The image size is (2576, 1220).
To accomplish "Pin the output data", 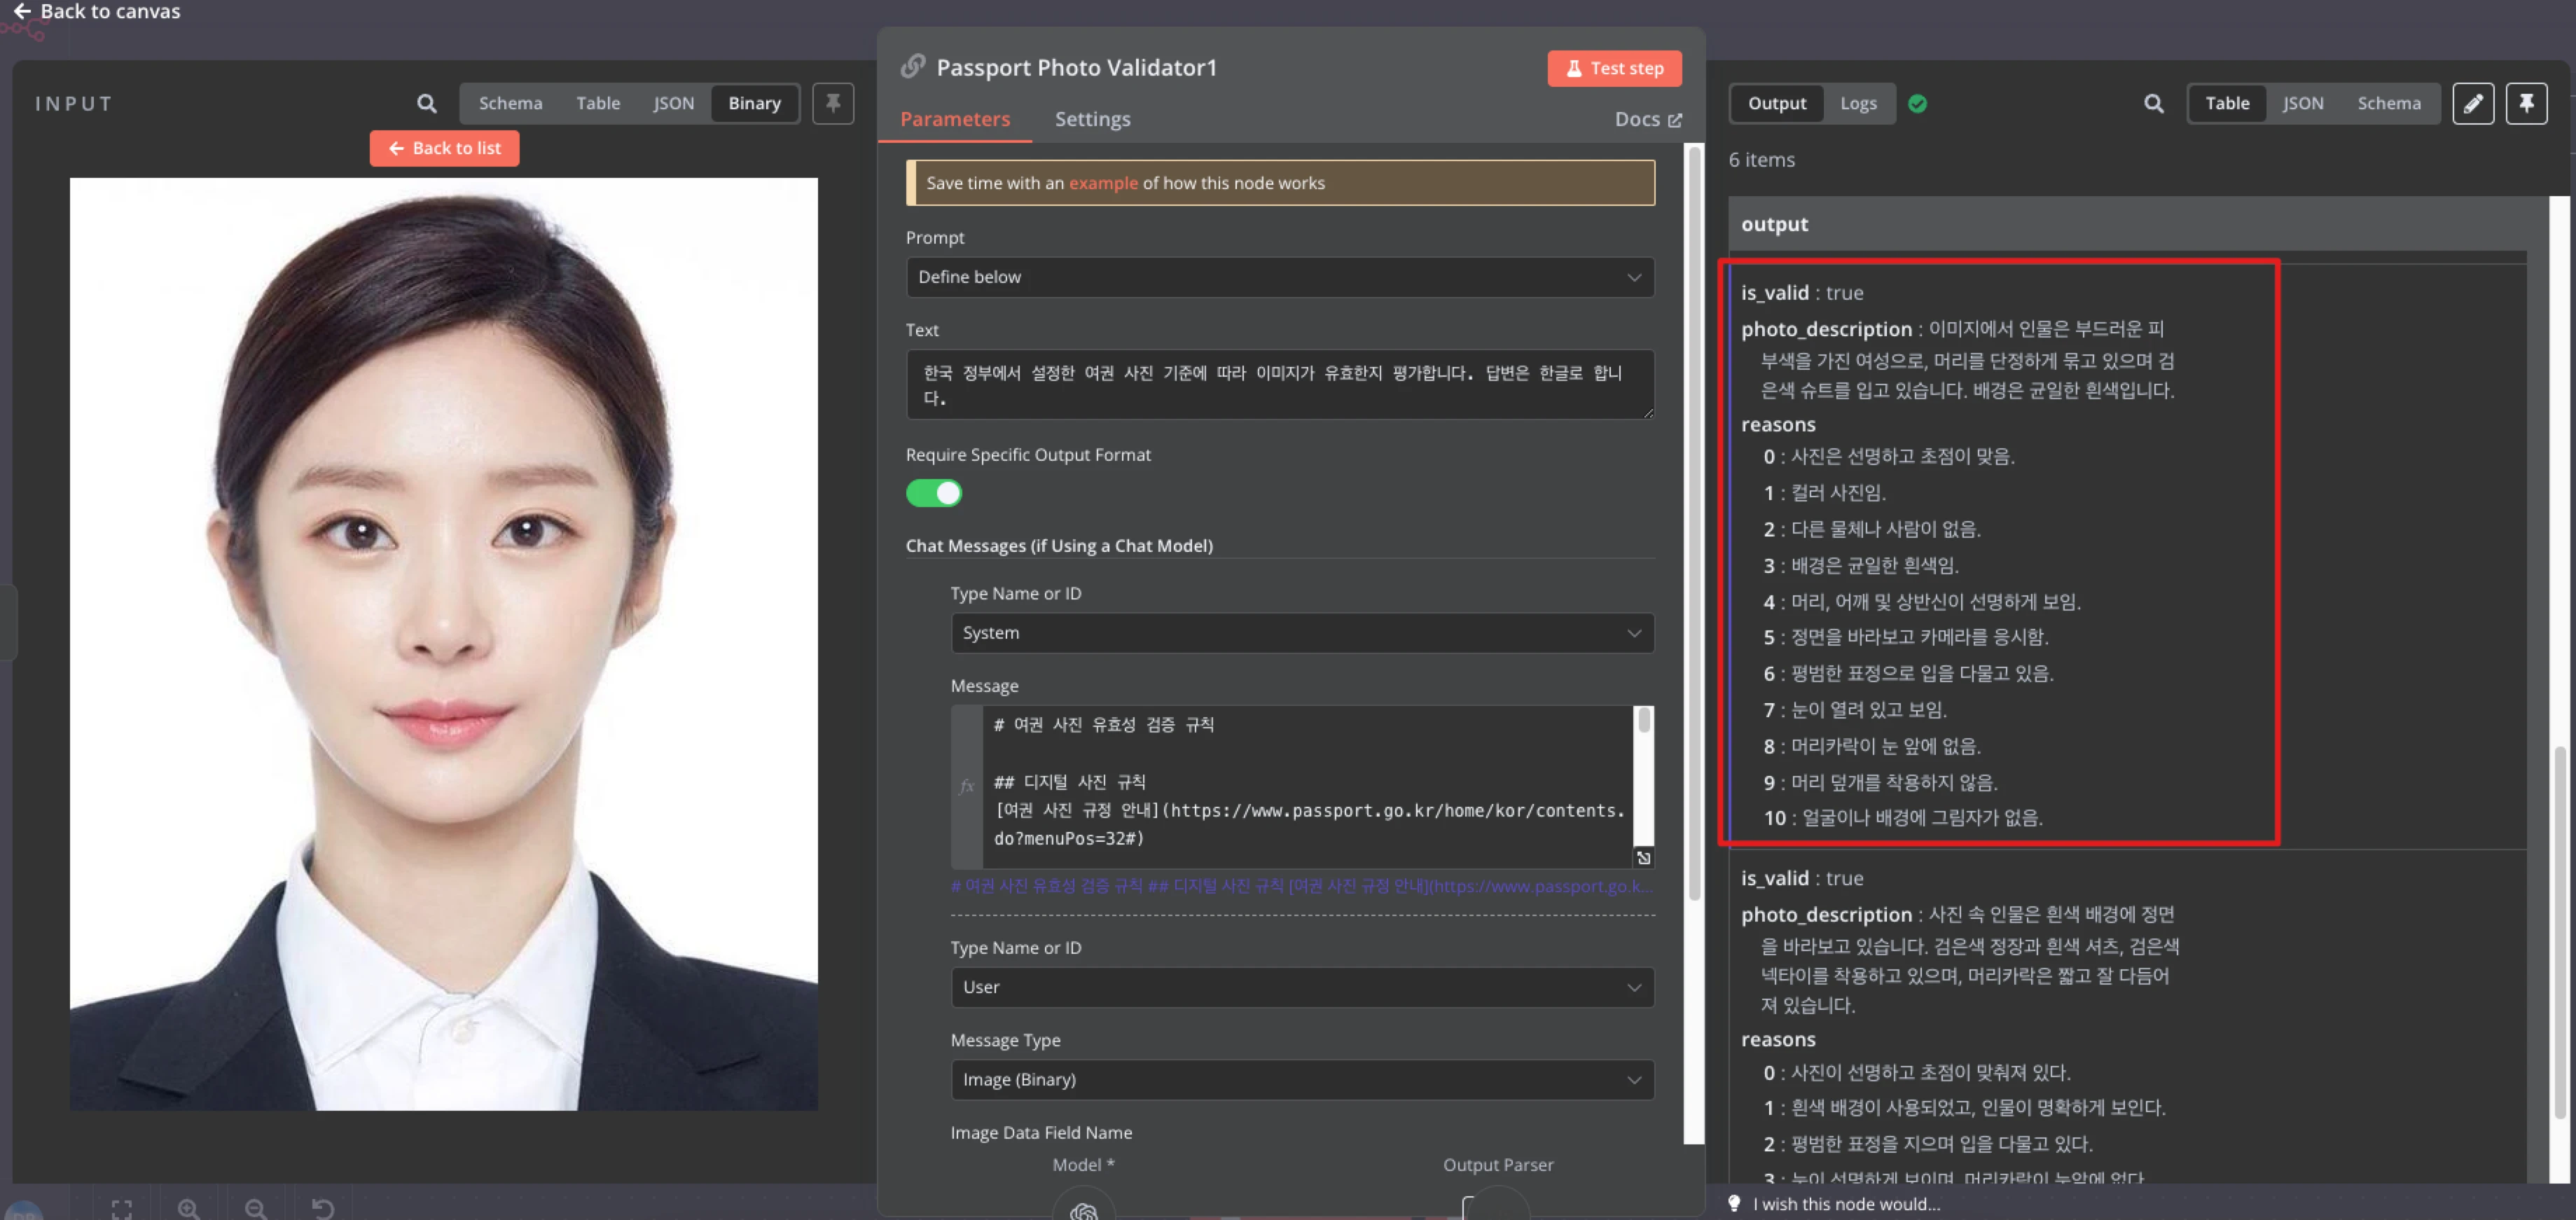I will coord(2526,103).
